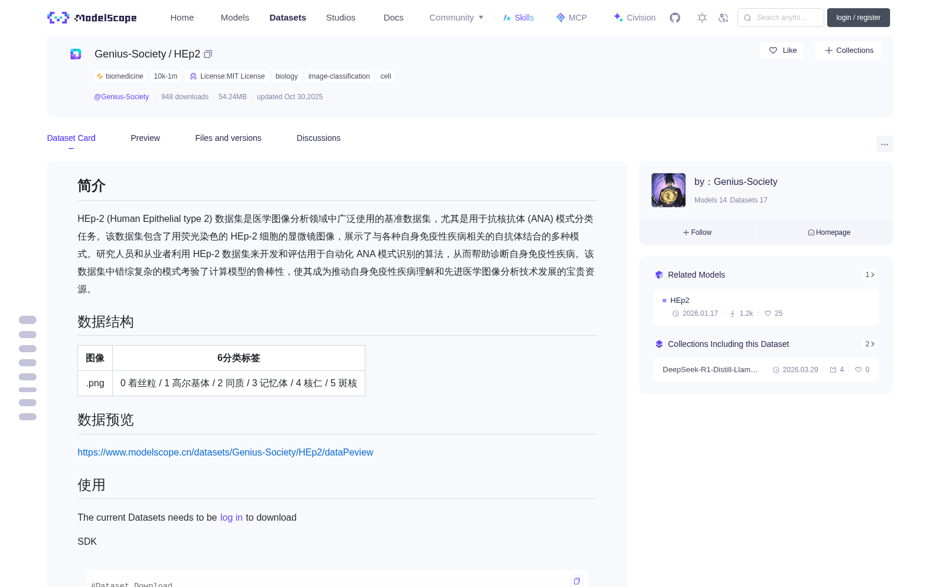Click the heart Like button
Viewport: 940px width, 587px height.
click(x=782, y=50)
